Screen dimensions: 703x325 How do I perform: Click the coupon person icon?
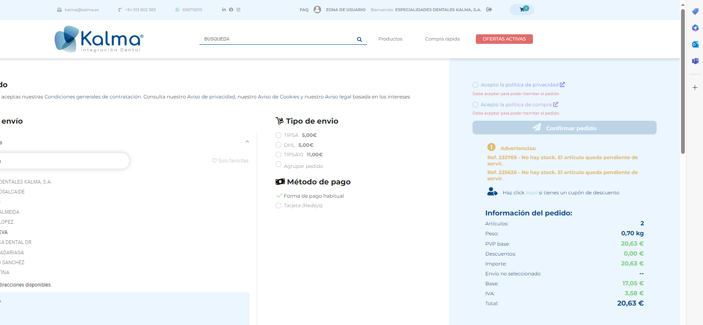pyautogui.click(x=492, y=191)
